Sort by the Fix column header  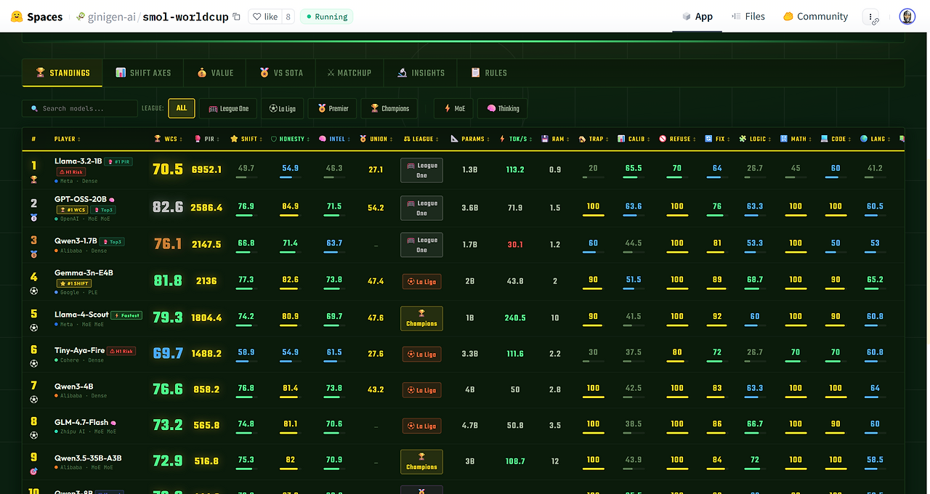click(717, 139)
